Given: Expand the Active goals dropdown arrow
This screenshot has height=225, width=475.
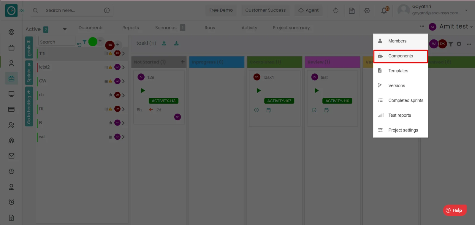Looking at the screenshot, I should tap(64, 29).
